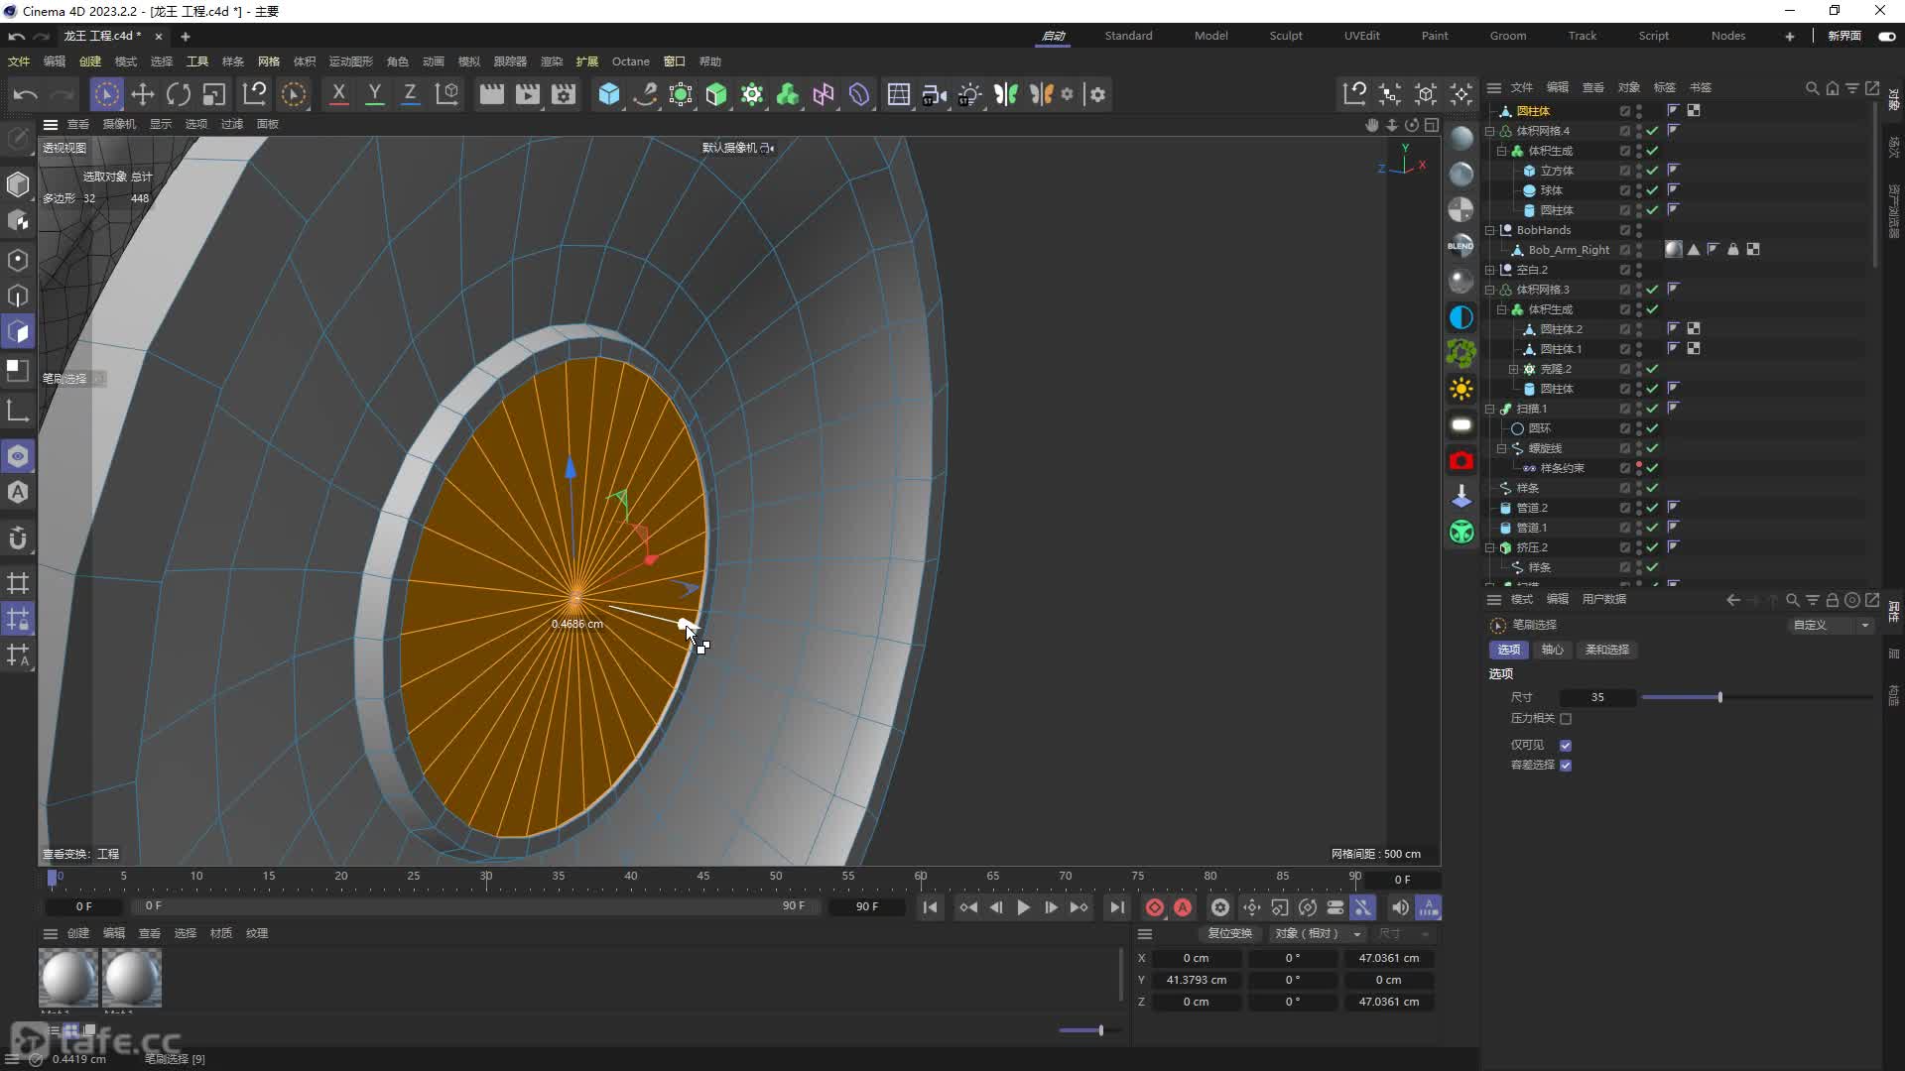Click the record keyframe red button
This screenshot has height=1071, width=1905.
(x=1154, y=907)
